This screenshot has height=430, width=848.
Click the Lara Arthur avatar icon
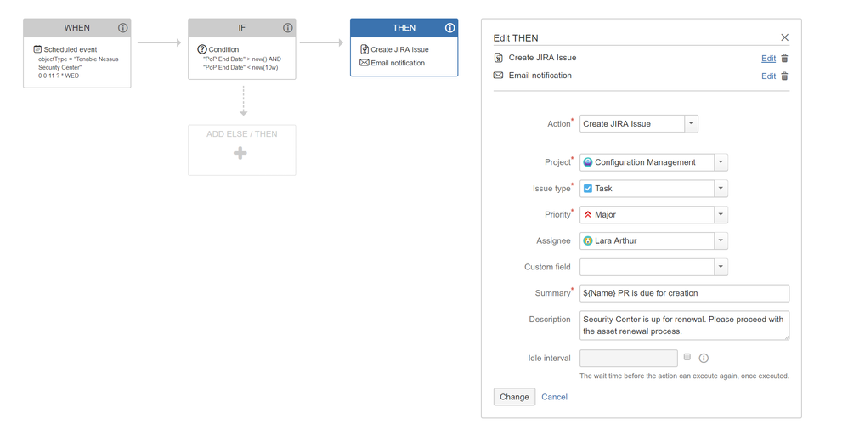pos(588,240)
